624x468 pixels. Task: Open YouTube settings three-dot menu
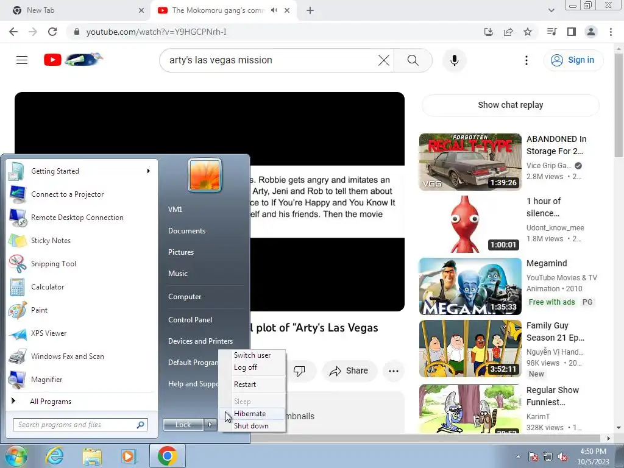click(526, 60)
